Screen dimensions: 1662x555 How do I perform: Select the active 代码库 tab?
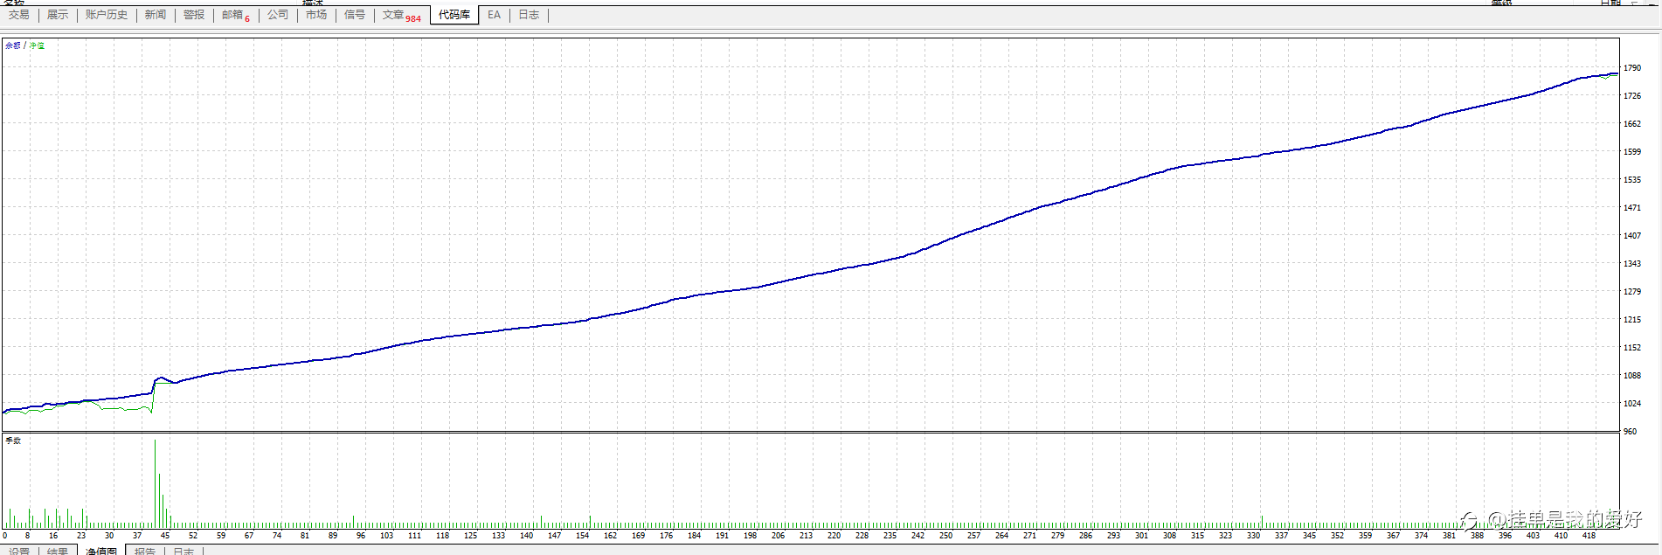click(454, 15)
